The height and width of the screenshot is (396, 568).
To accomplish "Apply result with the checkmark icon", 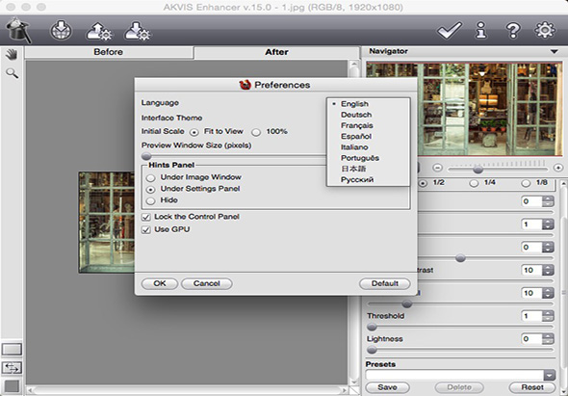I will [450, 31].
